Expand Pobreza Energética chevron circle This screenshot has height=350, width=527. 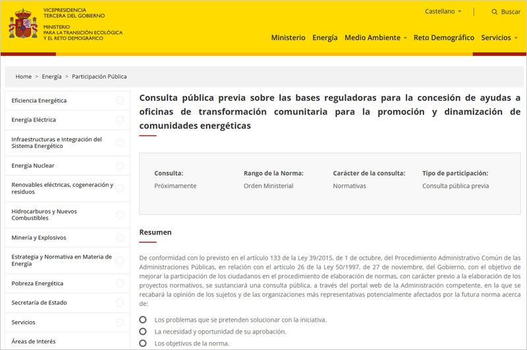[x=120, y=284]
